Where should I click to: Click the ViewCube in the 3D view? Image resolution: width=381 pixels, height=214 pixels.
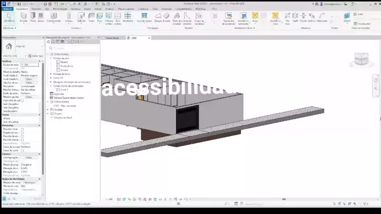(x=361, y=58)
